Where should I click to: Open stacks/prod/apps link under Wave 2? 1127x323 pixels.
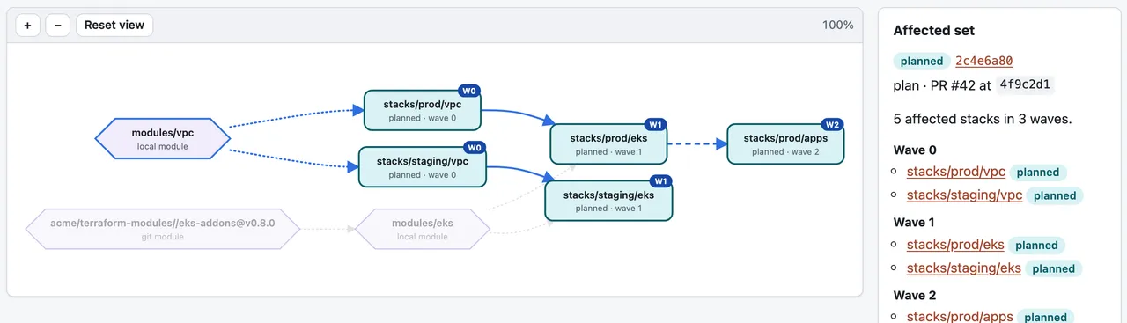pos(960,316)
